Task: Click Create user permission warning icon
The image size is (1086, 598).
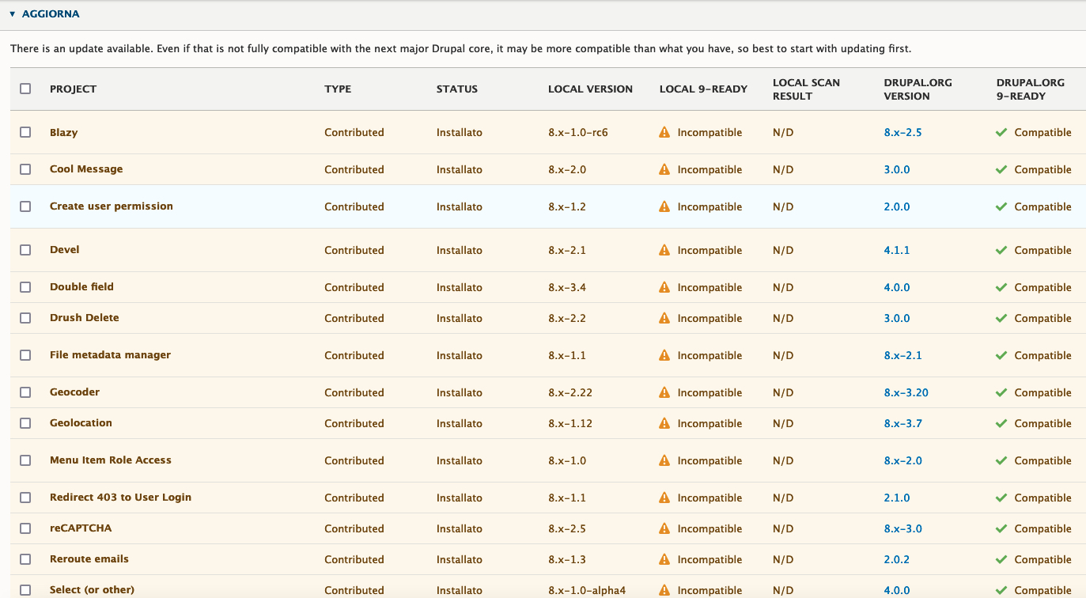Action: click(x=664, y=206)
